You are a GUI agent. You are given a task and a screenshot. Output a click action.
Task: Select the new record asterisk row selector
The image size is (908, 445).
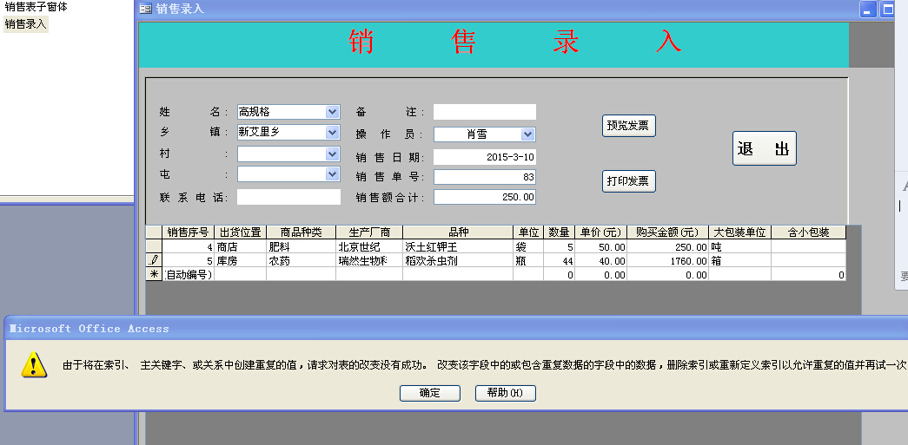click(154, 274)
